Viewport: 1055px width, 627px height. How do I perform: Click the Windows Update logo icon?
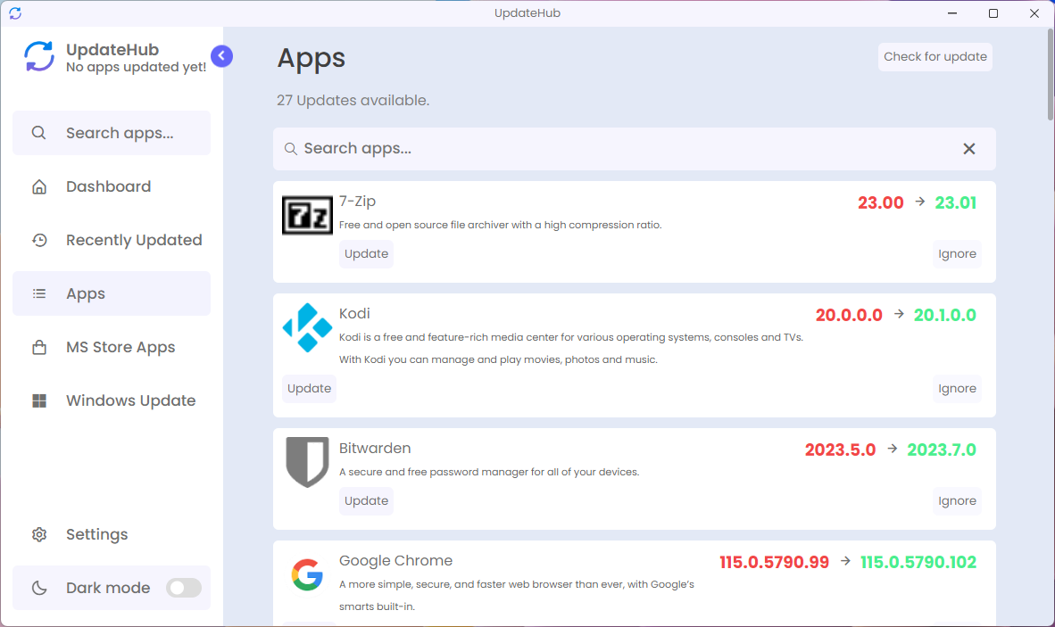click(39, 400)
